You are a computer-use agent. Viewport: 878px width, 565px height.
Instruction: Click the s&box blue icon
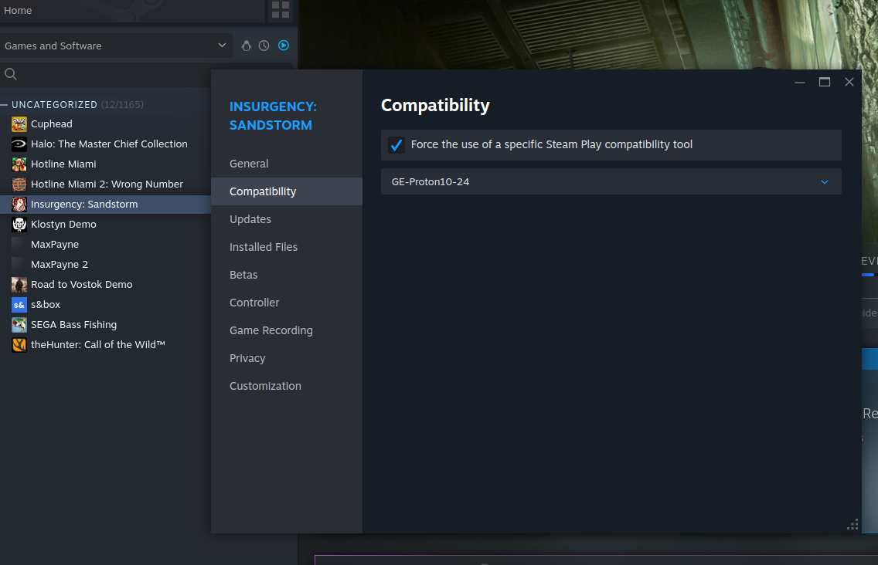click(x=19, y=305)
